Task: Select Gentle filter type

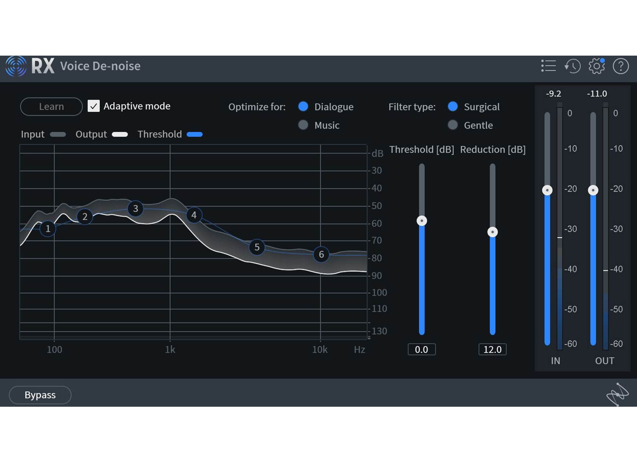Action: click(x=453, y=125)
